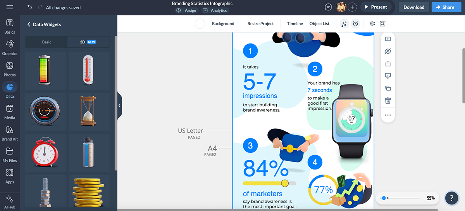Open the hamburger main menu

coord(10,7)
